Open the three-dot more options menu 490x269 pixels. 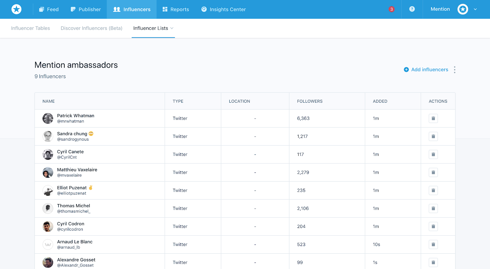click(x=454, y=70)
